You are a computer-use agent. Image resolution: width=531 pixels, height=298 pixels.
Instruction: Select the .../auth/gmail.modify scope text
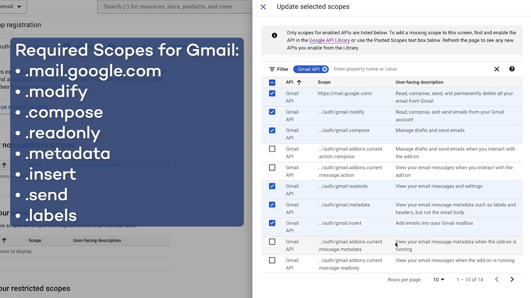pos(341,112)
